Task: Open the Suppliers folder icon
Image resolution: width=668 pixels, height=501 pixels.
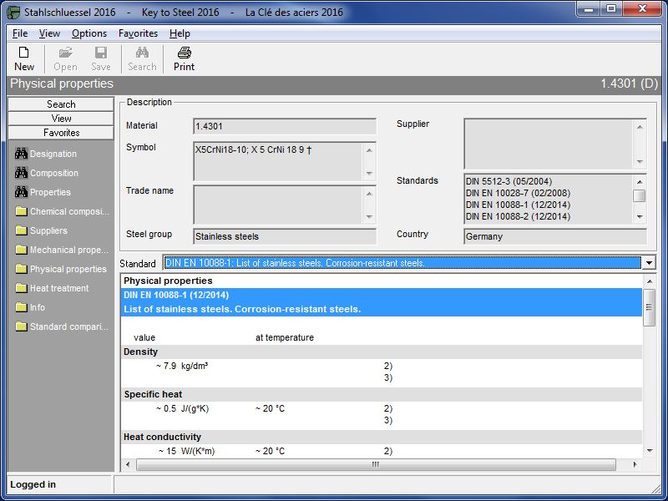Action: 22,230
